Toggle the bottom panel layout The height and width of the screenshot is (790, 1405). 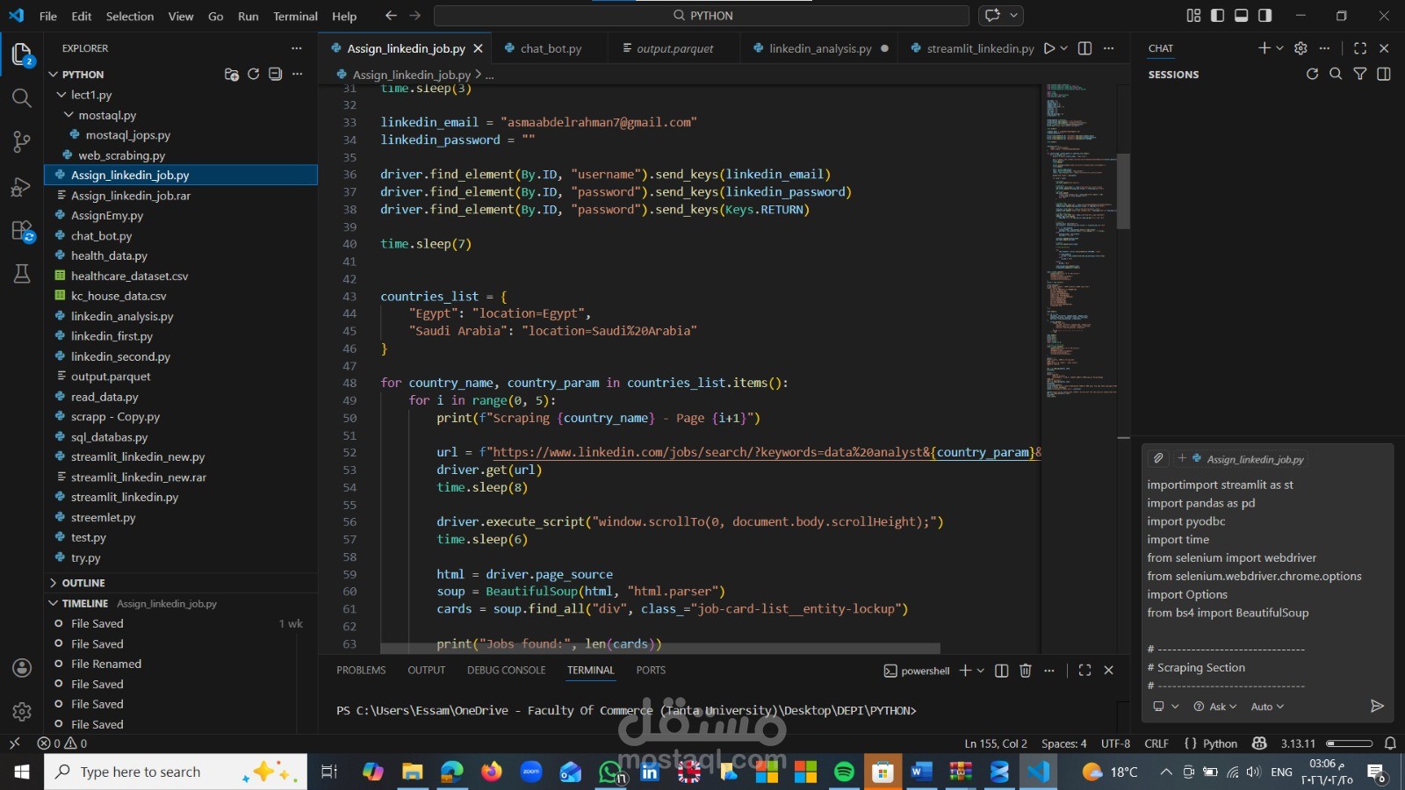point(1241,16)
